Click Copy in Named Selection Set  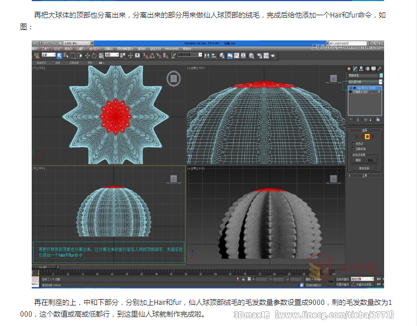[x=358, y=160]
